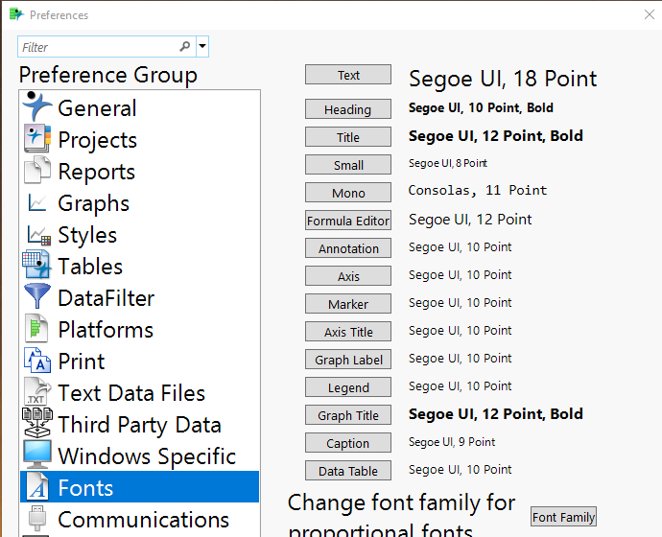The image size is (662, 537).
Task: Select Platforms preference group
Action: point(139,329)
